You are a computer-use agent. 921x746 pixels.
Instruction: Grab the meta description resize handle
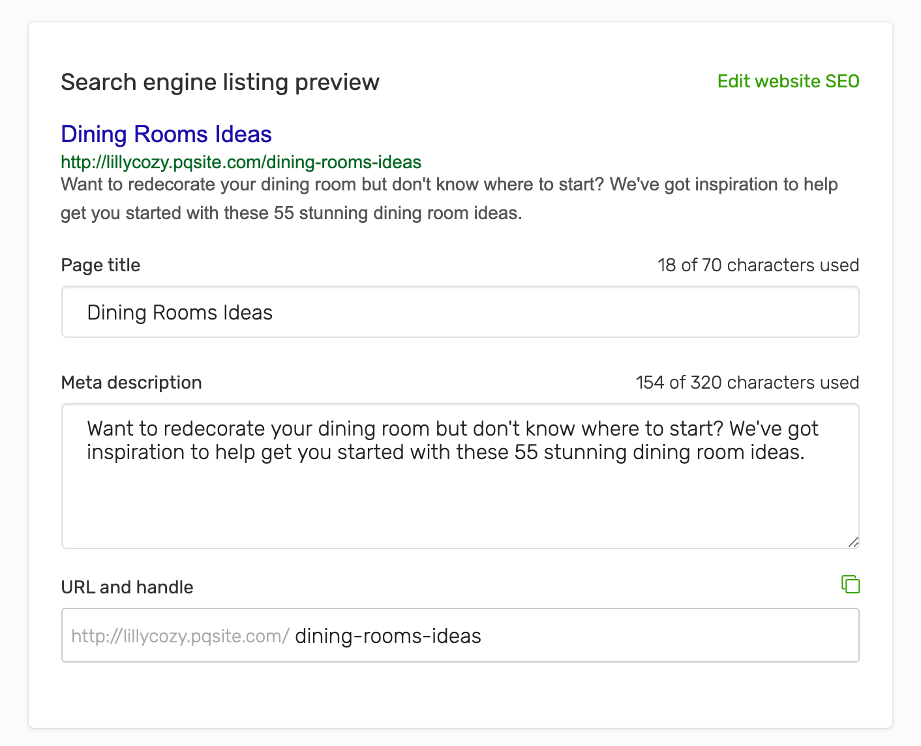point(853,542)
